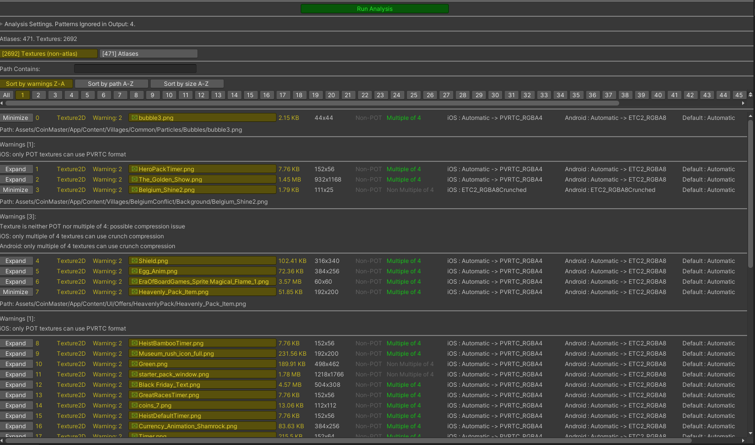Select the 932x1168 size value
Image resolution: width=755 pixels, height=445 pixels.
[328, 180]
